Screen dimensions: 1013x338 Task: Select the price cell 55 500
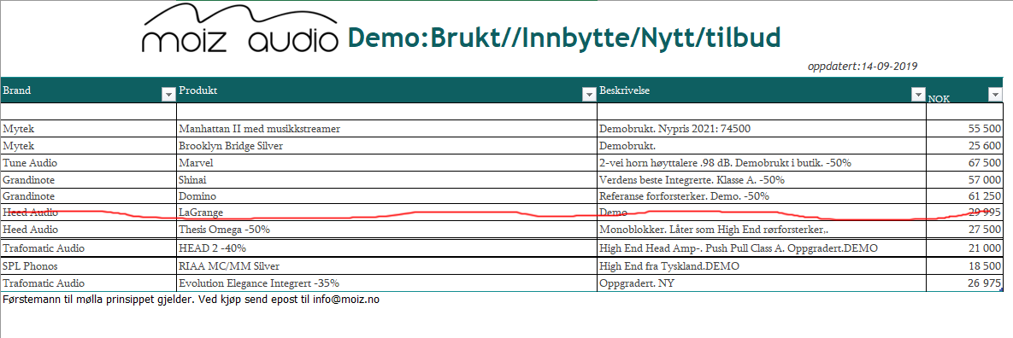[964, 129]
